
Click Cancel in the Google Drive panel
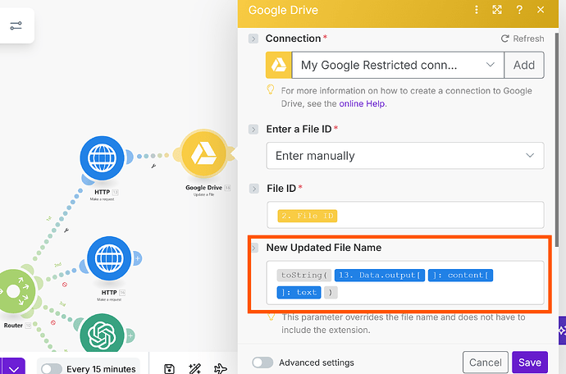tap(486, 363)
